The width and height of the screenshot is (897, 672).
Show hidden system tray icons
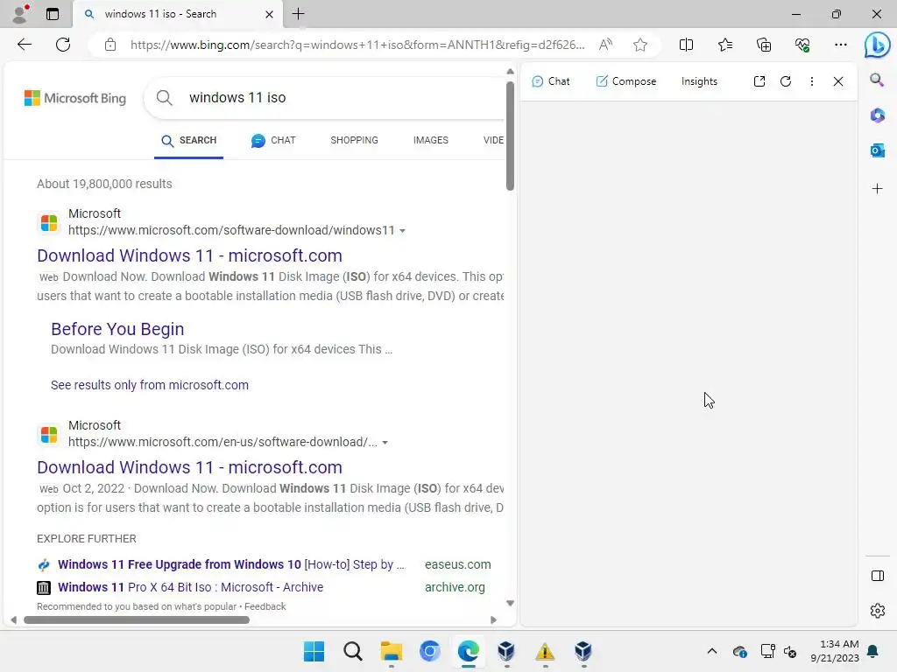click(711, 651)
